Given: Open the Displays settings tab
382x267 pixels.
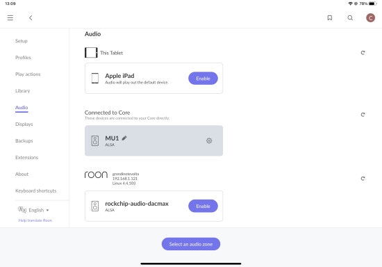Looking at the screenshot, I should point(24,124).
